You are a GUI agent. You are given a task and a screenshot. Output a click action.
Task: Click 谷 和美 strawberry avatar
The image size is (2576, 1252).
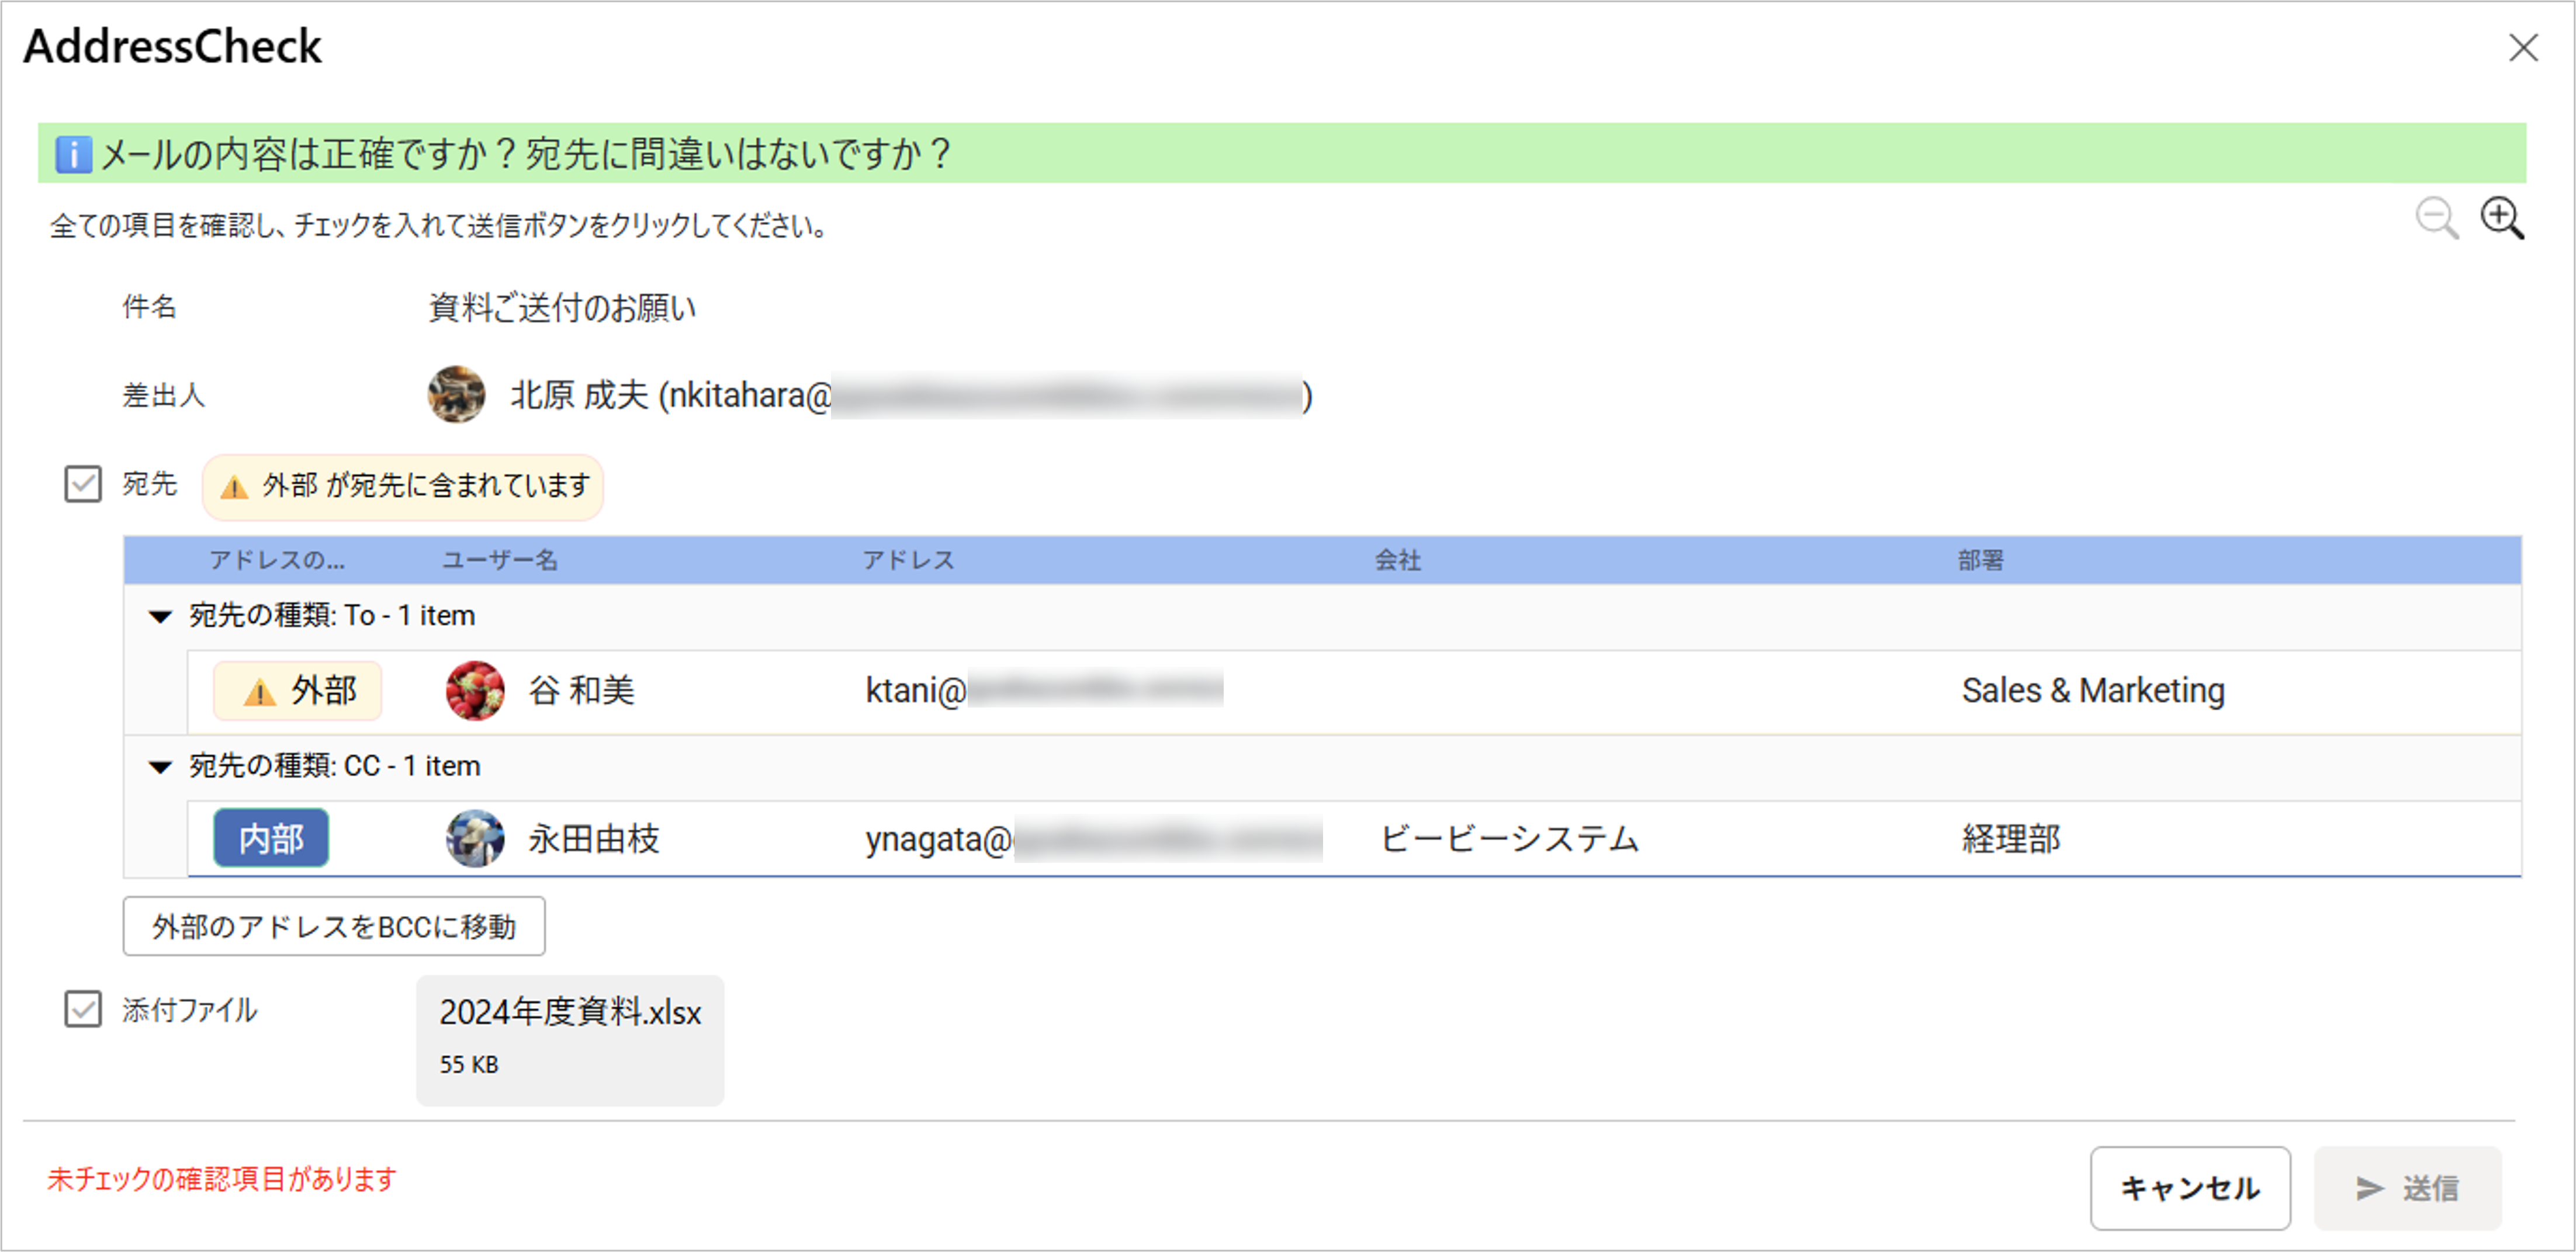[x=474, y=690]
